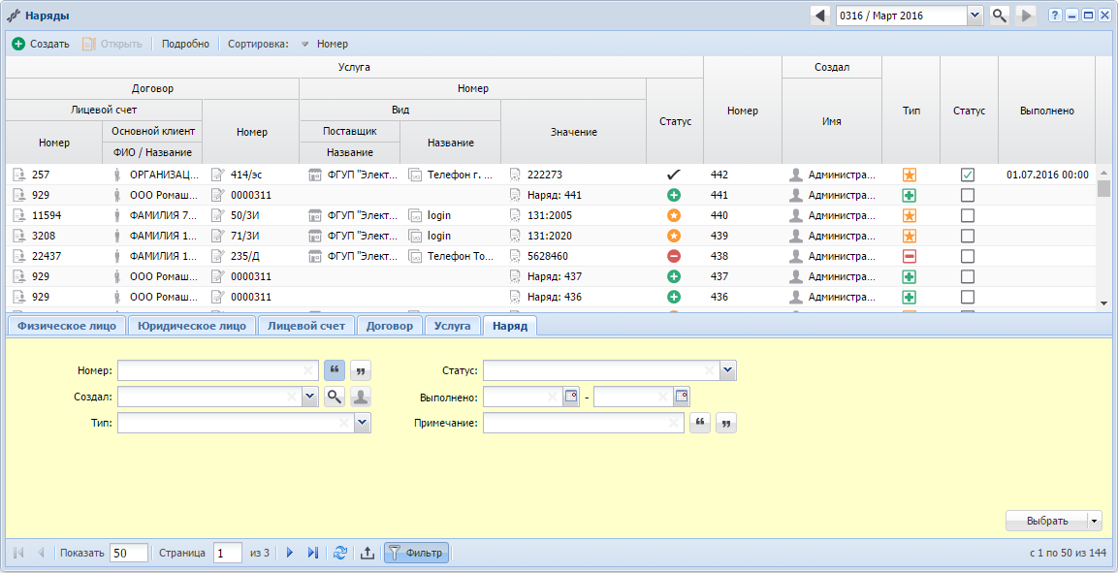Screen dimensions: 1118x573
Task: Click closing quote icon next to Номер field
Action: (361, 370)
